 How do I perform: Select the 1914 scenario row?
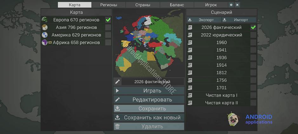[222, 65]
